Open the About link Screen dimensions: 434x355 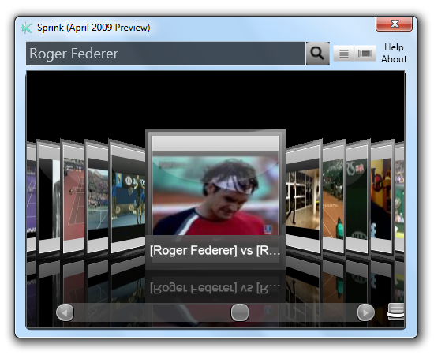(394, 59)
